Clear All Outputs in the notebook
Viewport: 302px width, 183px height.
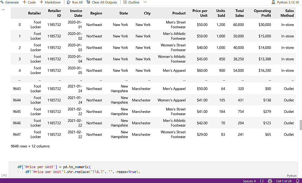pyautogui.click(x=102, y=2)
